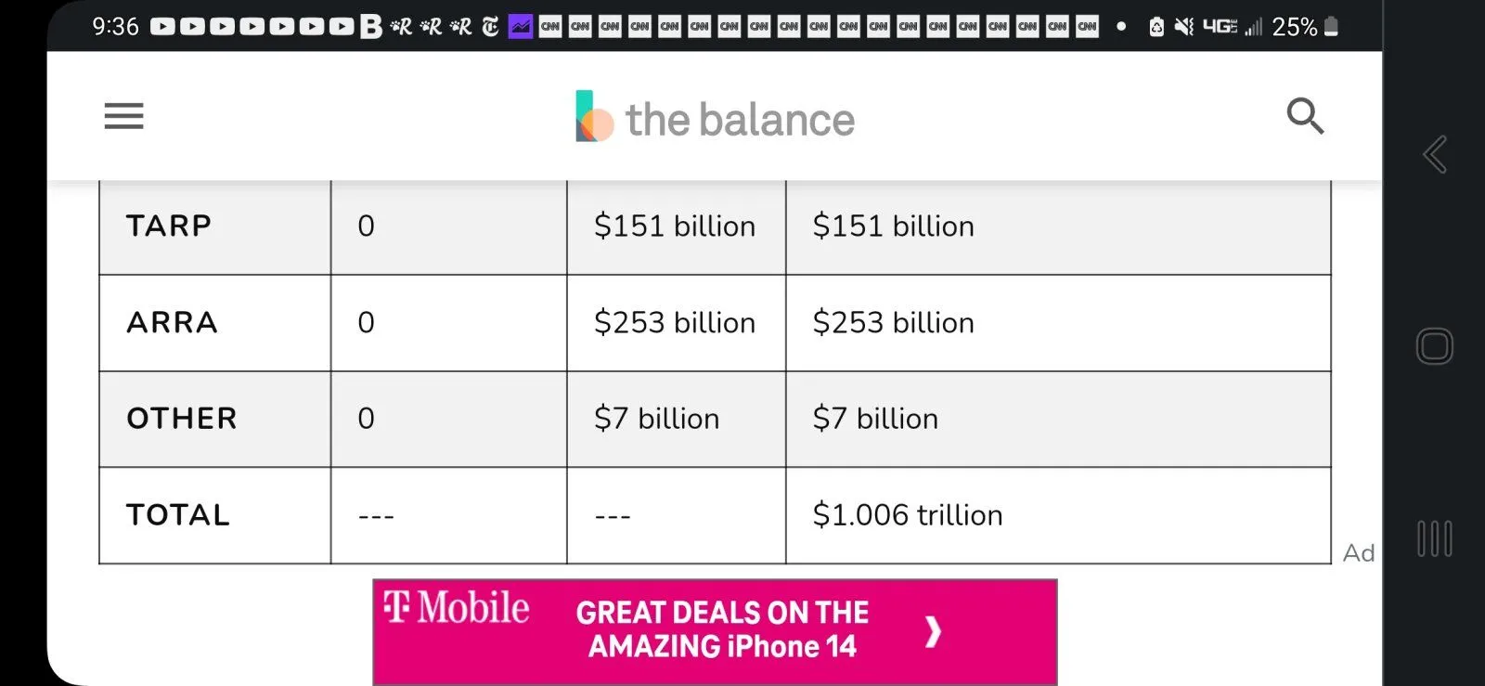Tap the search magnifier icon

point(1304,116)
